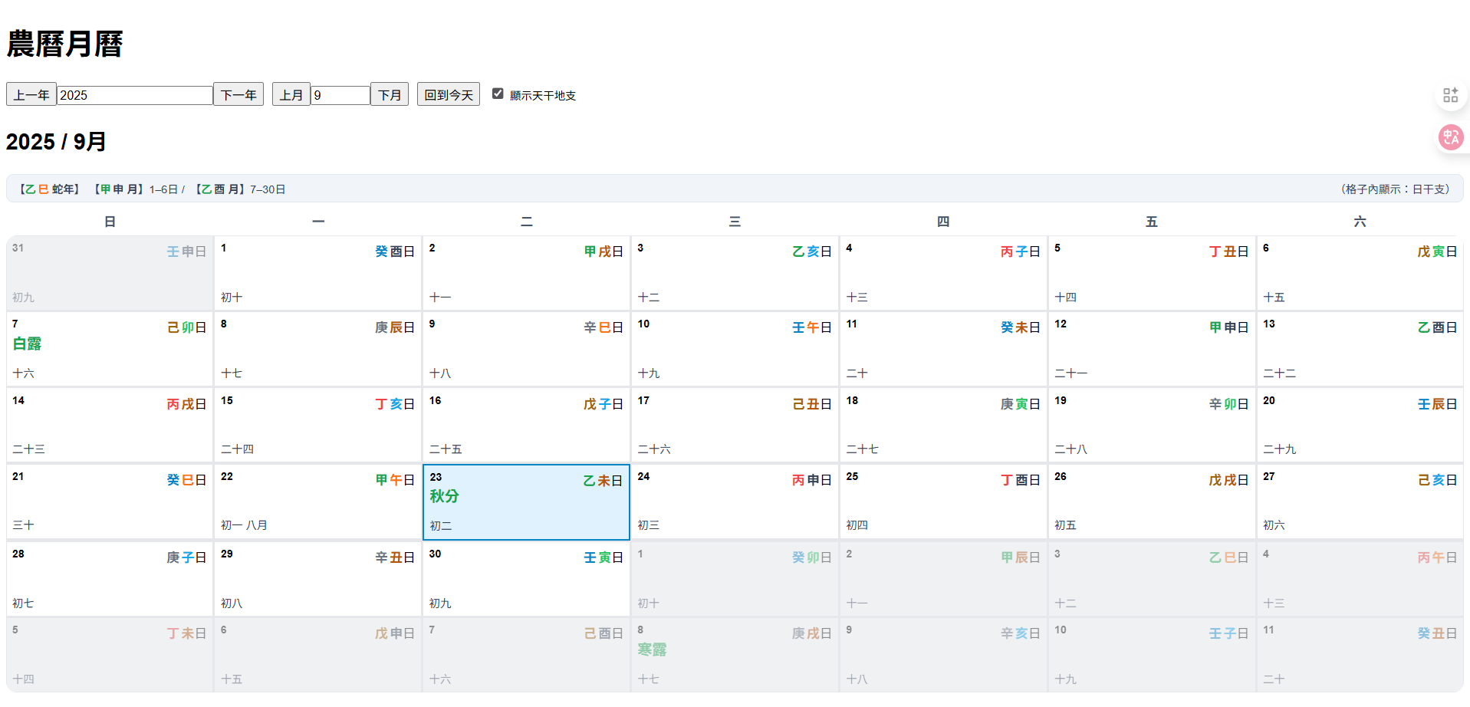The image size is (1470, 707).
Task: Select September 22 cell marked 初一 八月
Action: (x=317, y=501)
